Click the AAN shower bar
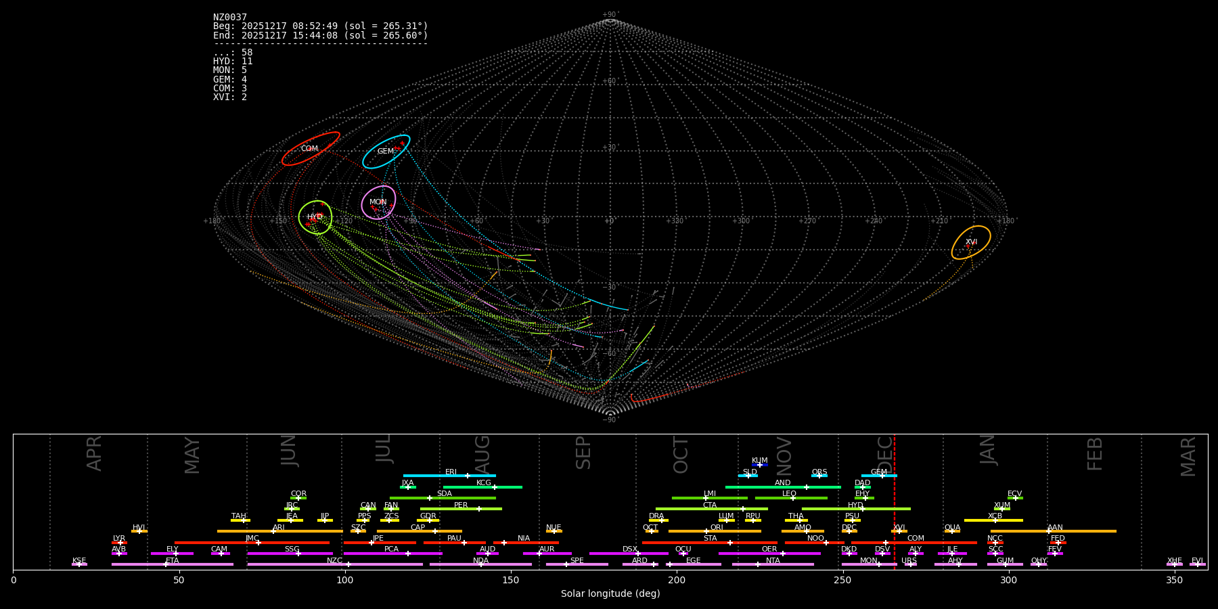The image size is (1218, 609). [1053, 531]
